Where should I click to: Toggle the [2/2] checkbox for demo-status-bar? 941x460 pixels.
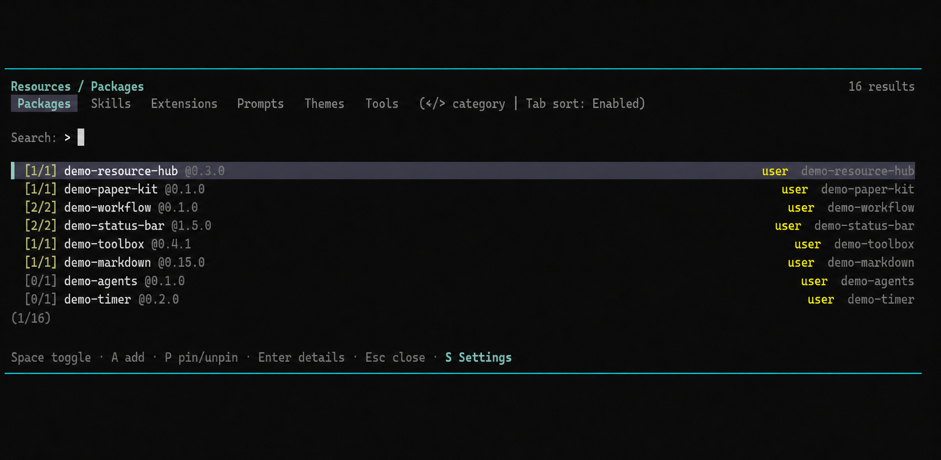tap(40, 226)
